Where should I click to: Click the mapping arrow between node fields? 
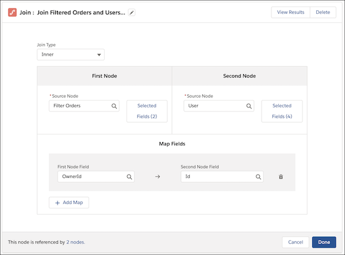coord(158,177)
